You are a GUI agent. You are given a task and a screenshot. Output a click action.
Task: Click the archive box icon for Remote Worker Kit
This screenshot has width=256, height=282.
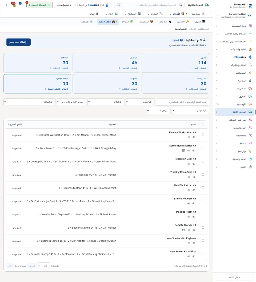coord(183,230)
